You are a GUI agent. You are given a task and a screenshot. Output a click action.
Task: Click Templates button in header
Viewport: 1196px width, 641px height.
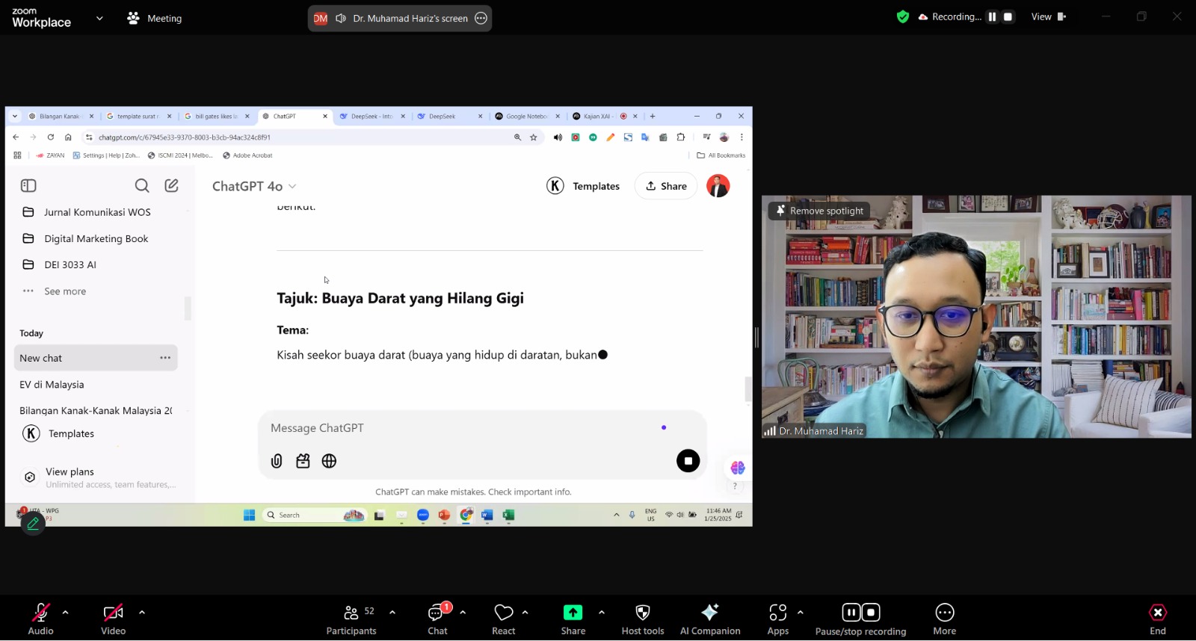tap(583, 186)
